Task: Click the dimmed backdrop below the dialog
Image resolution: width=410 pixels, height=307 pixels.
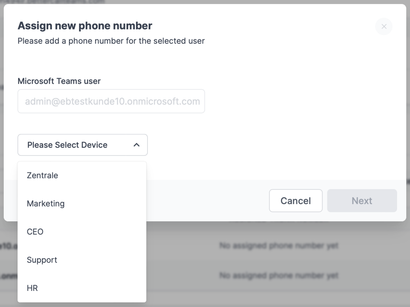Action: 273,294
